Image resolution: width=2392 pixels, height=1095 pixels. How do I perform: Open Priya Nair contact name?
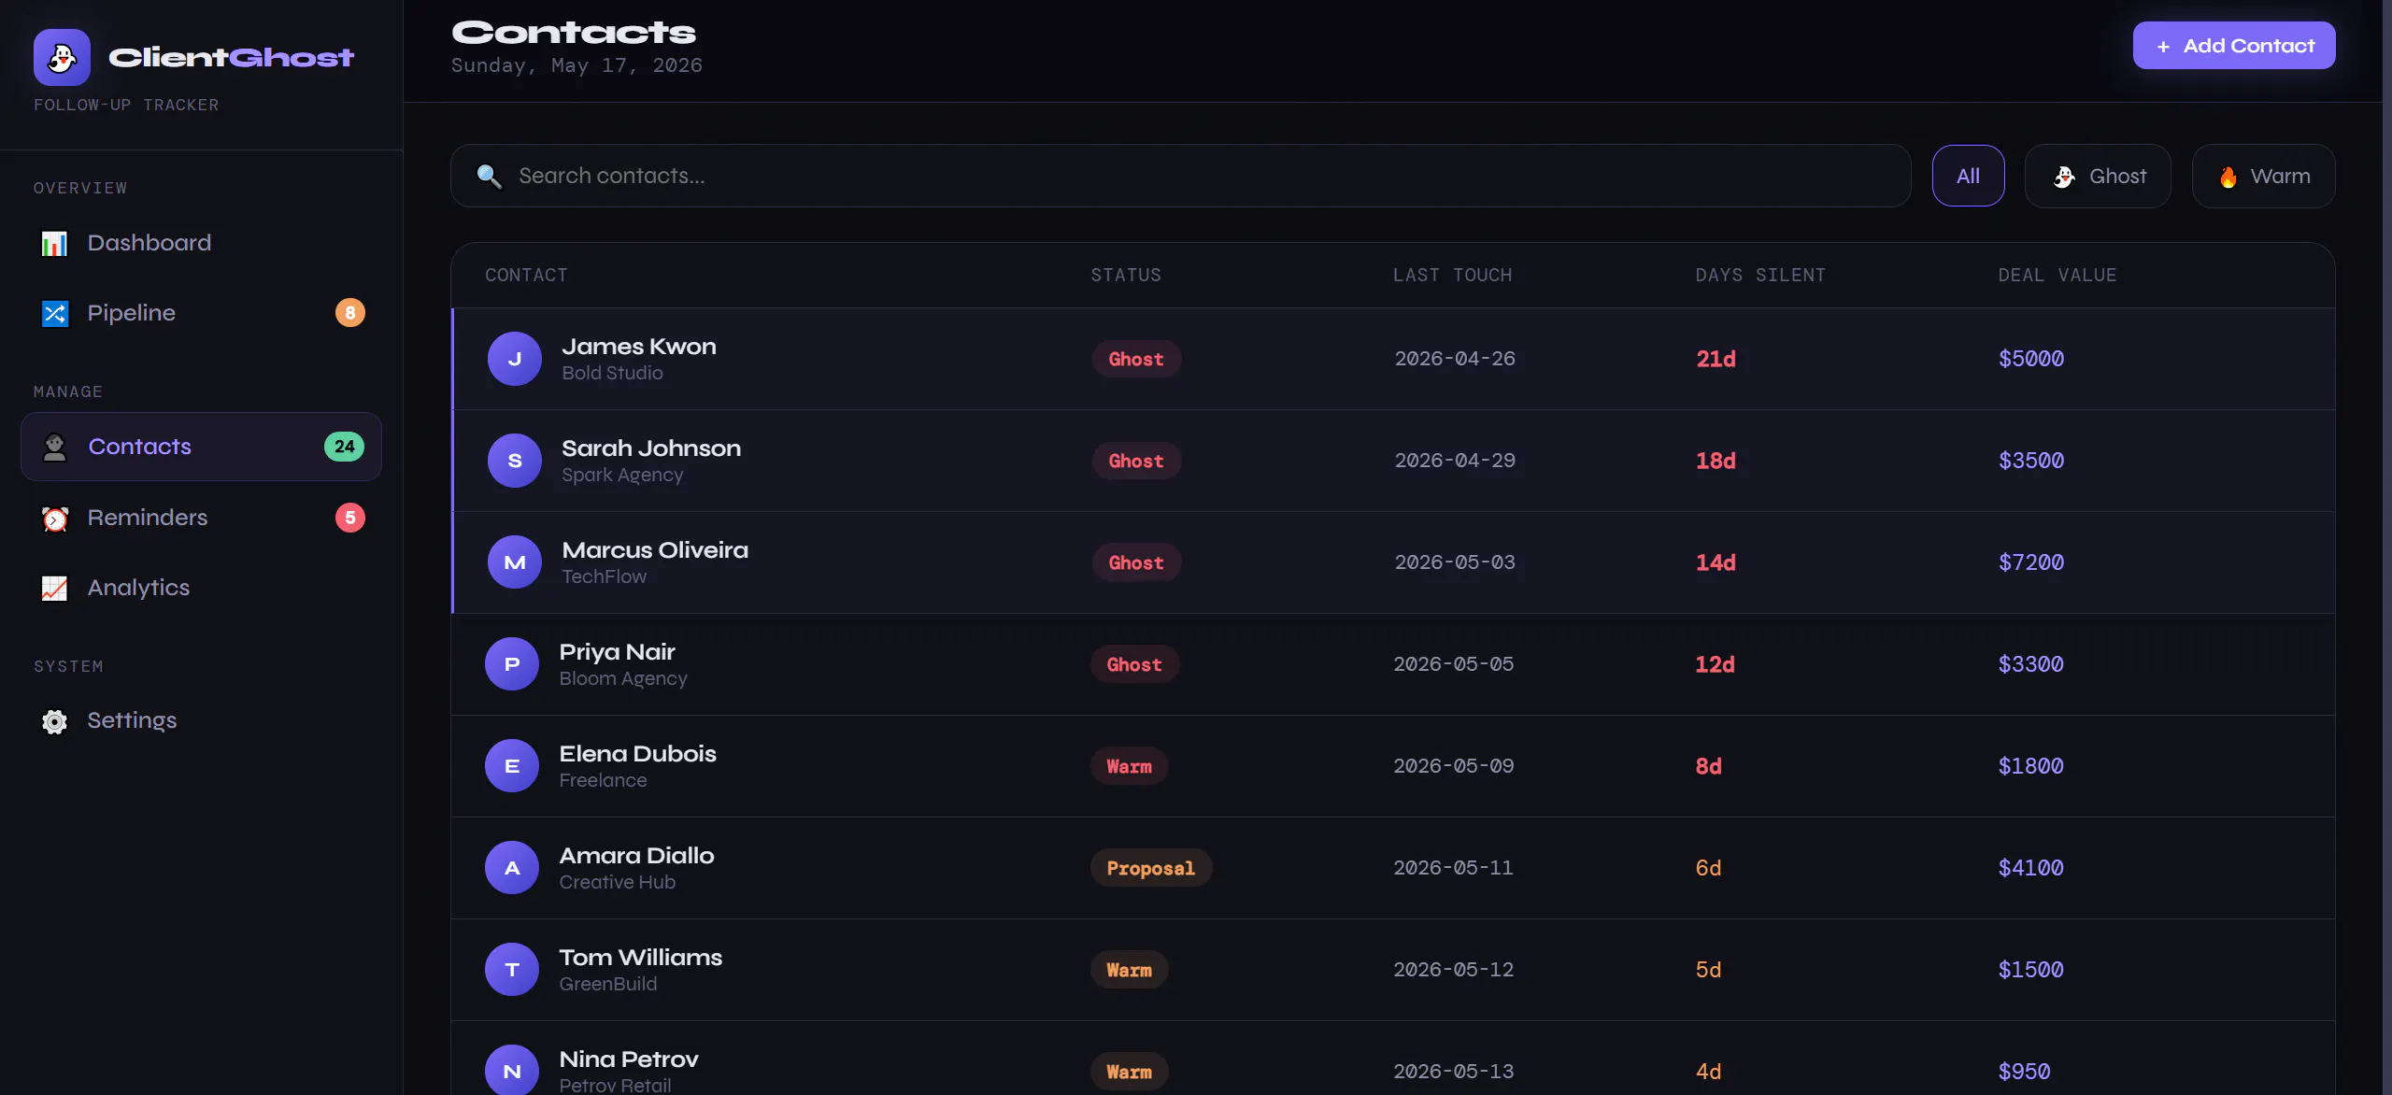point(617,652)
